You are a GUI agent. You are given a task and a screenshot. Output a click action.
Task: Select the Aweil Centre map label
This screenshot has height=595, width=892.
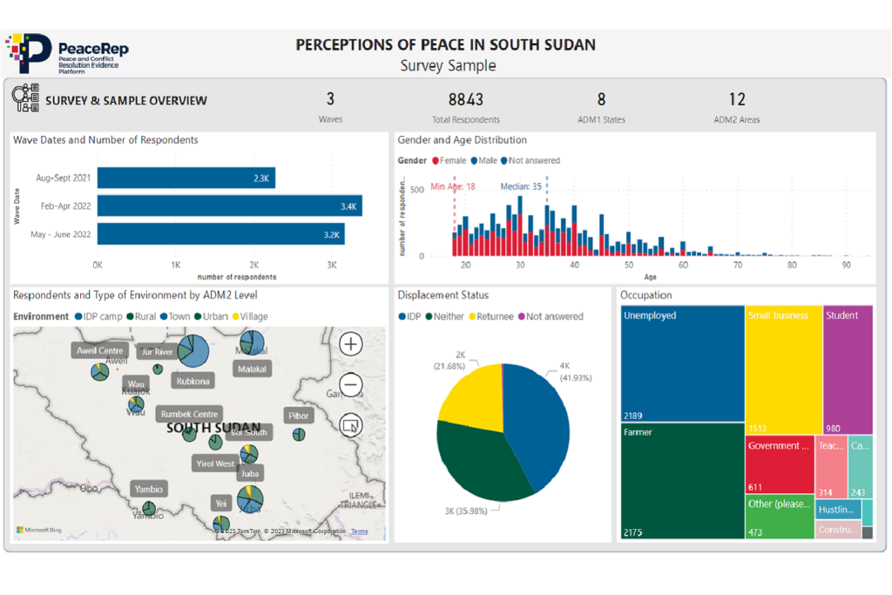[x=100, y=351]
